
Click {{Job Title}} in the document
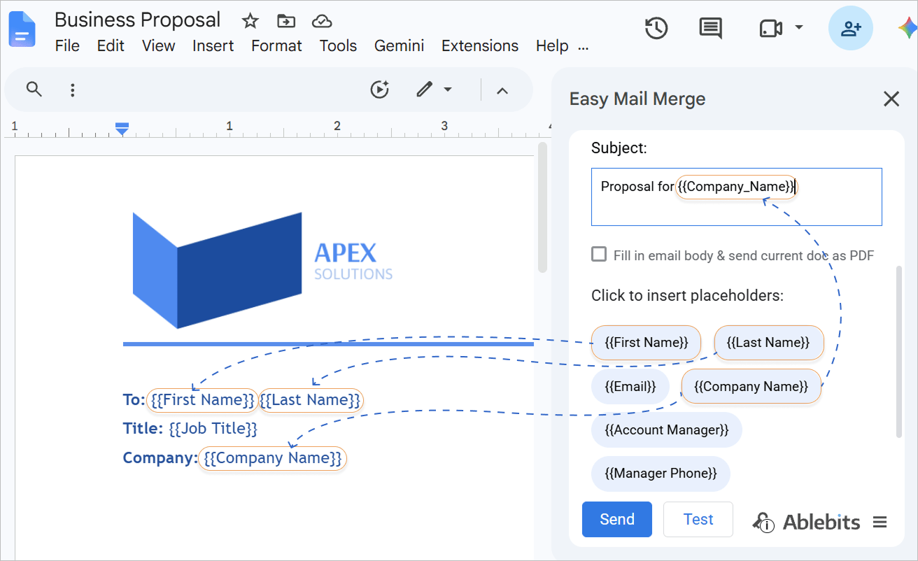tap(213, 428)
